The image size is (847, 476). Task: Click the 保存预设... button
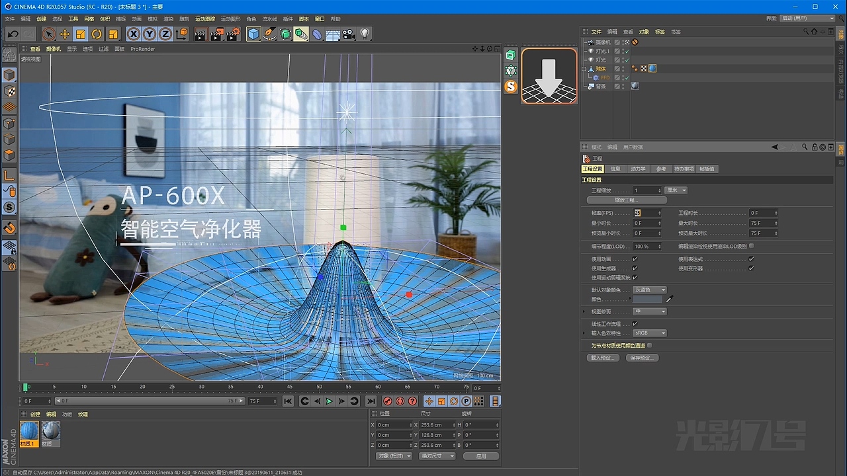642,358
